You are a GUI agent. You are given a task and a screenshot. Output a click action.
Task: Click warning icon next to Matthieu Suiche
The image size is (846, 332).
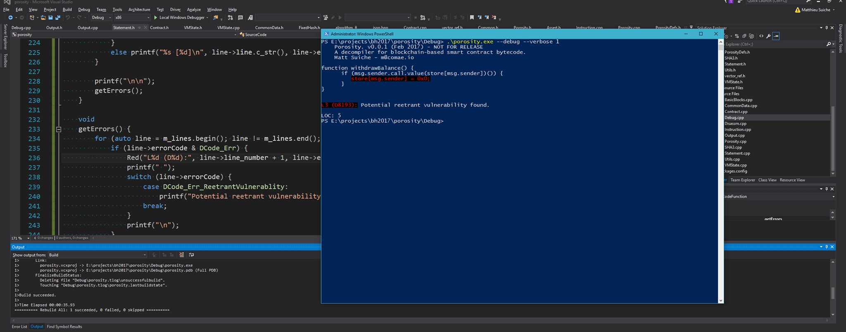798,10
